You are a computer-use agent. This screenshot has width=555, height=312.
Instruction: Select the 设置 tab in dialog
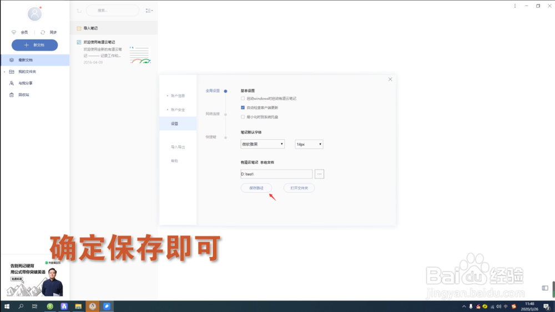pyautogui.click(x=178, y=124)
